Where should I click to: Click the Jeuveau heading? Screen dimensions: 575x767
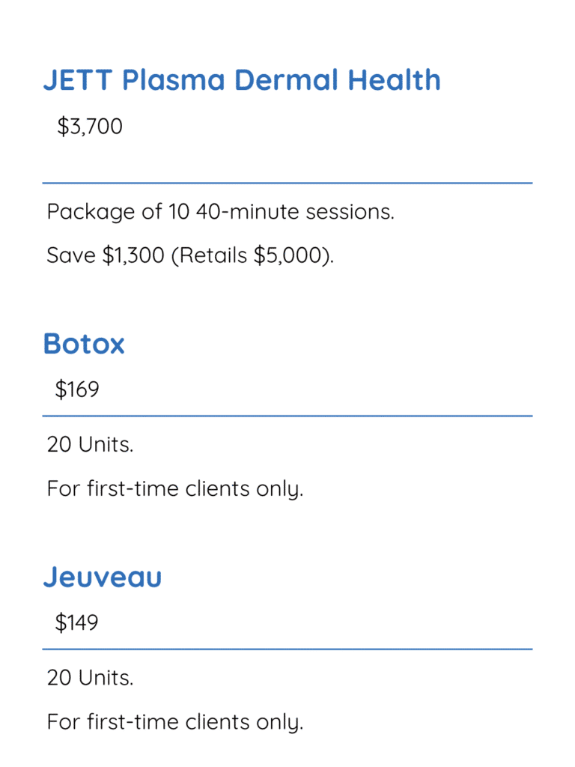pyautogui.click(x=102, y=577)
